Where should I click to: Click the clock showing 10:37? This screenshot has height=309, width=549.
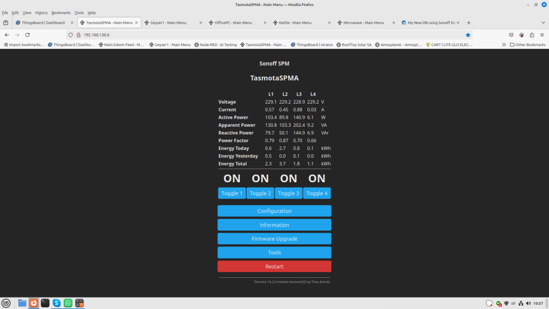coord(538,304)
